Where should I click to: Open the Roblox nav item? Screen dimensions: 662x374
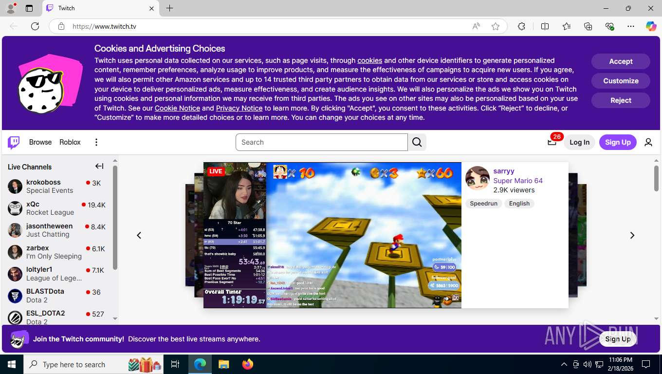coord(70,142)
